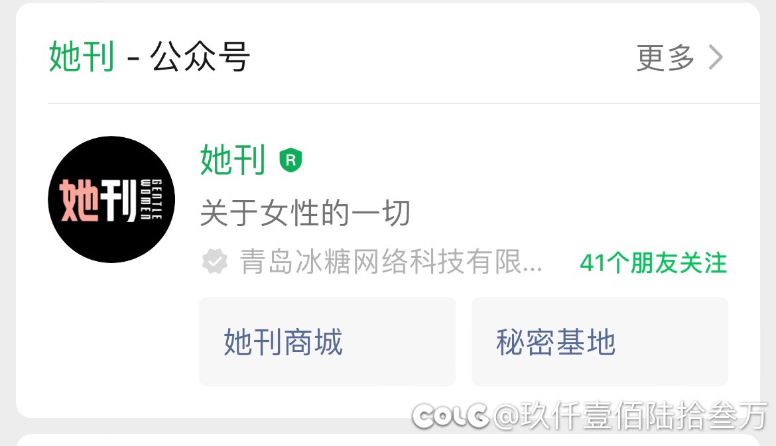This screenshot has width=776, height=446.
Task: Tap the green 她刊 keyword in header
Action: (x=82, y=56)
